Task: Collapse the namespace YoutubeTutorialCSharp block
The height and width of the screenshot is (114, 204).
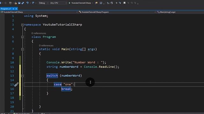Action: click(x=22, y=25)
